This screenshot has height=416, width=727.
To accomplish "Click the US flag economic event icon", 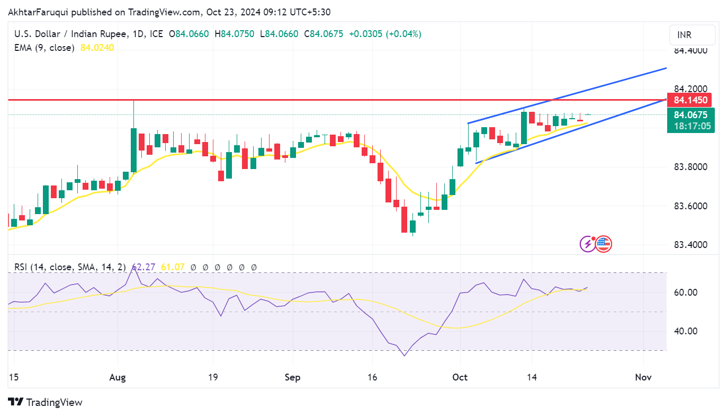I will [x=604, y=244].
